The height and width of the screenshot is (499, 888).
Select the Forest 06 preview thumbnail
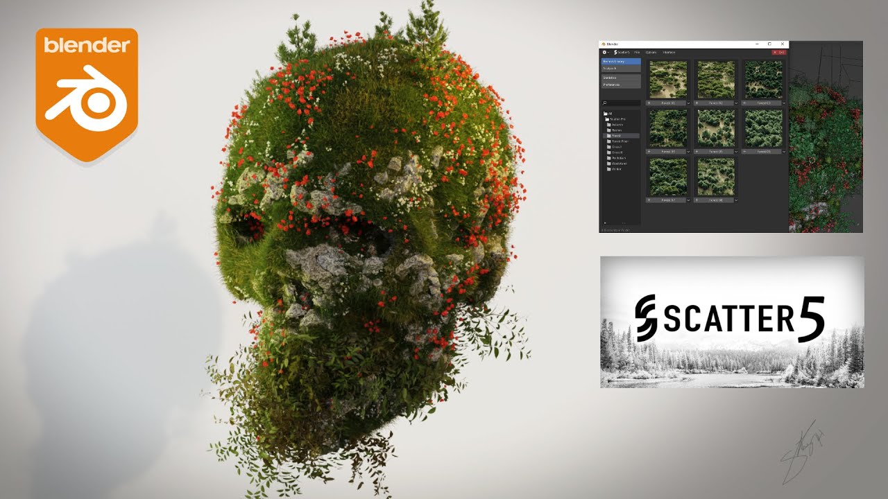pos(764,128)
